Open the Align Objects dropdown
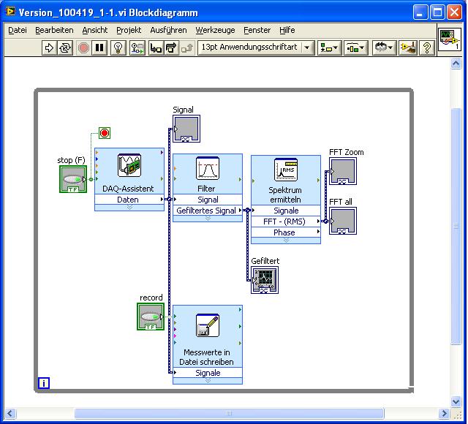The width and height of the screenshot is (468, 424). [x=329, y=48]
